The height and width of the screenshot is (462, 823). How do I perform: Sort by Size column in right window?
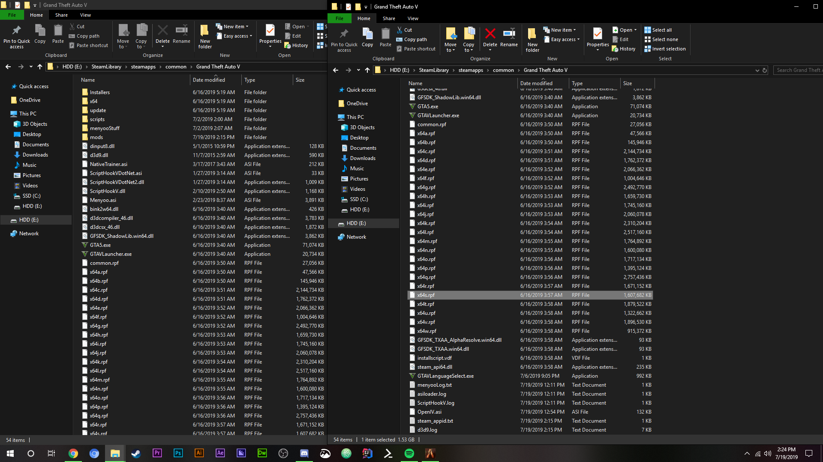tap(628, 83)
